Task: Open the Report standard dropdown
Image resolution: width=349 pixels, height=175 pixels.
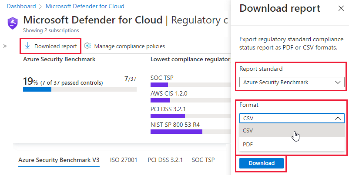Action: pyautogui.click(x=291, y=82)
